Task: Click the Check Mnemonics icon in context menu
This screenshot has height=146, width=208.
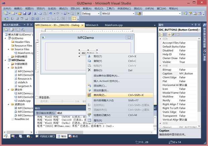Action: [89, 115]
